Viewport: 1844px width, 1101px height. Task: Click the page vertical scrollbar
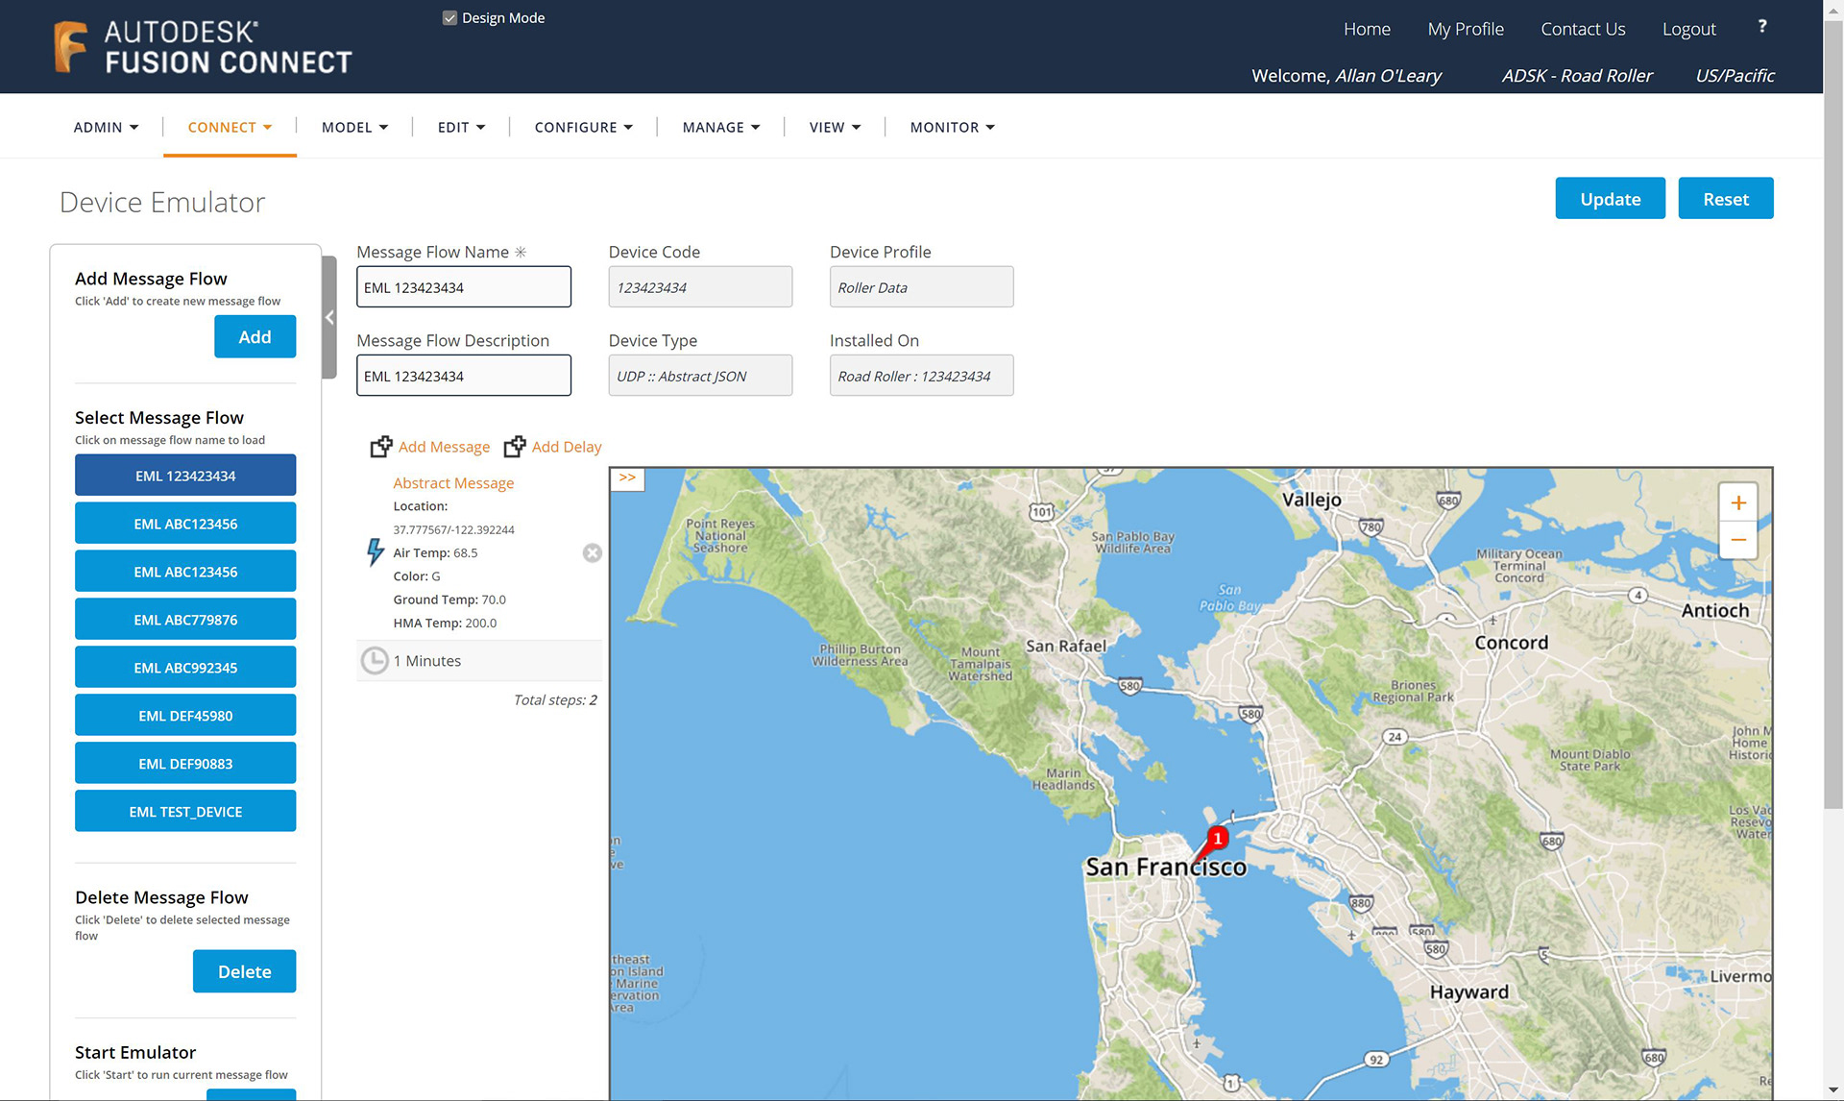[x=1832, y=413]
